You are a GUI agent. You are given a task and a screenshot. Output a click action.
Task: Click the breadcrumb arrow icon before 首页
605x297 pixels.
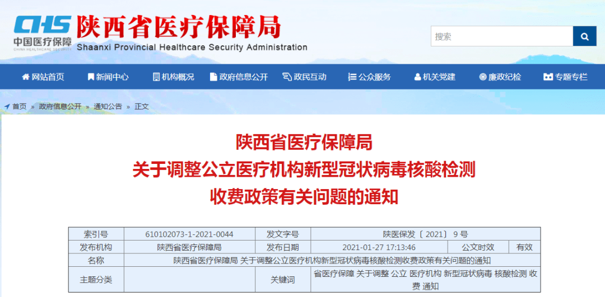[x=7, y=107]
